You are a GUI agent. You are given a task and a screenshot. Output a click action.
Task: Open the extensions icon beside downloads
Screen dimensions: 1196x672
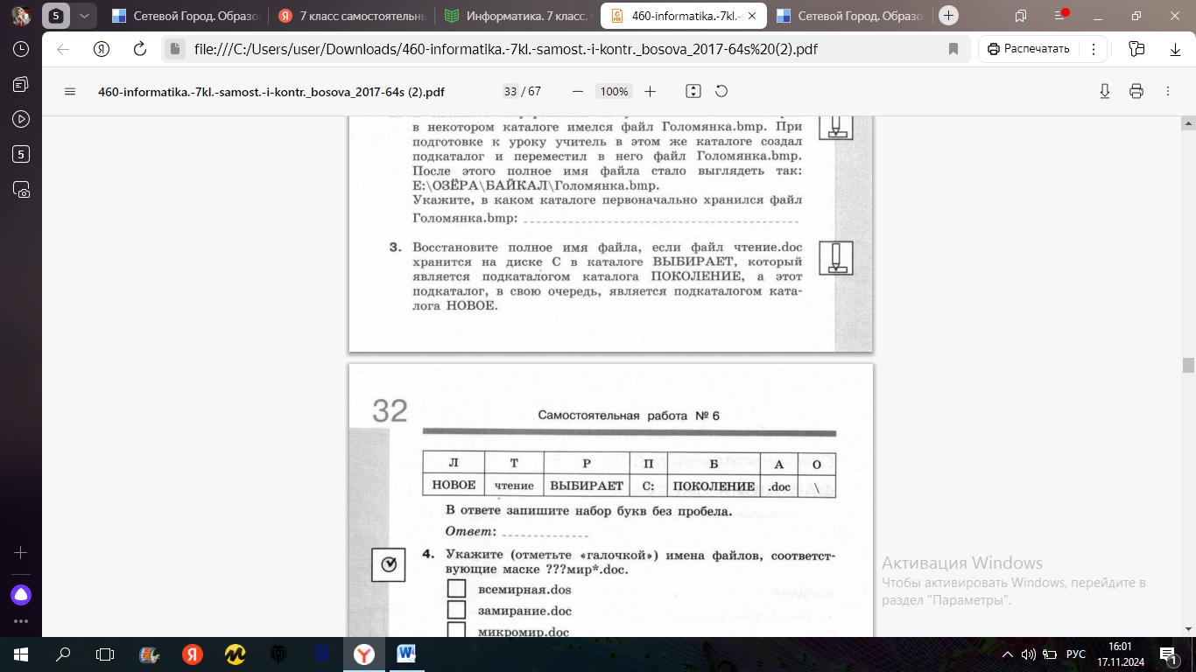(1136, 49)
